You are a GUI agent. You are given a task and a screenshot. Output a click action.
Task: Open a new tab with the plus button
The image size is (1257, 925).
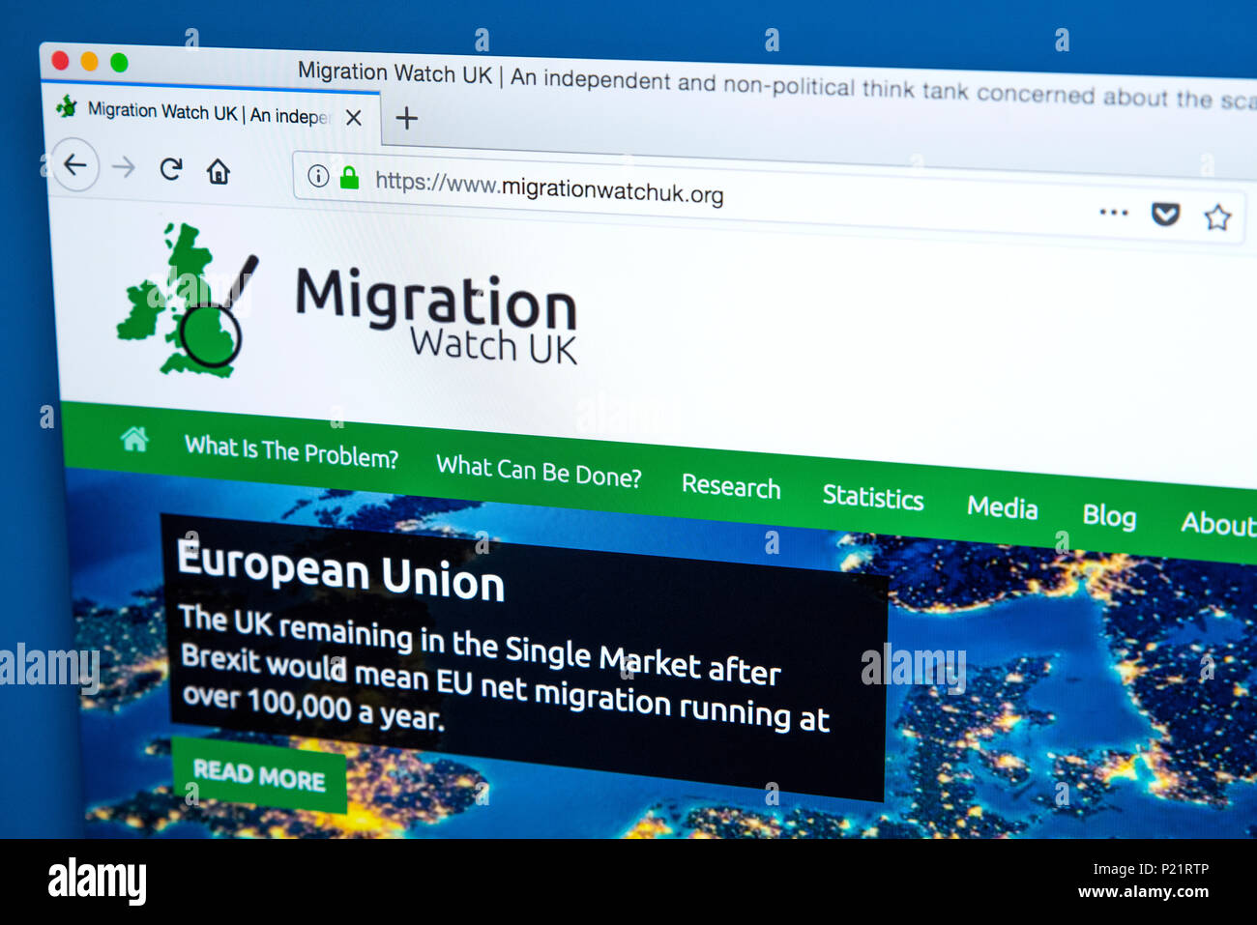[407, 118]
